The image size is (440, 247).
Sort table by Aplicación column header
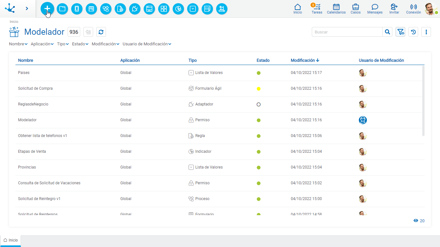130,60
